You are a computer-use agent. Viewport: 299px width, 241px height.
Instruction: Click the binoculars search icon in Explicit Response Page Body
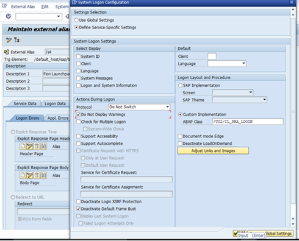(43, 175)
